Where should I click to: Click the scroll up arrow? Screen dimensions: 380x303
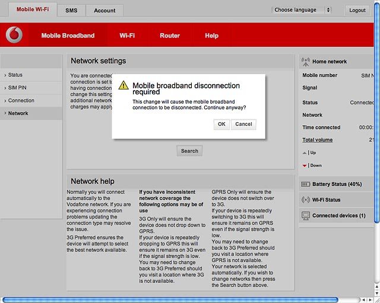coord(377,287)
